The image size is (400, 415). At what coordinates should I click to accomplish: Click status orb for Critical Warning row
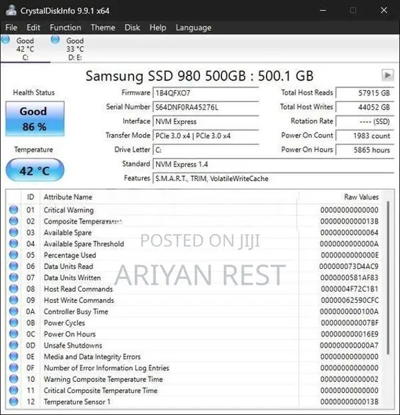(x=14, y=210)
